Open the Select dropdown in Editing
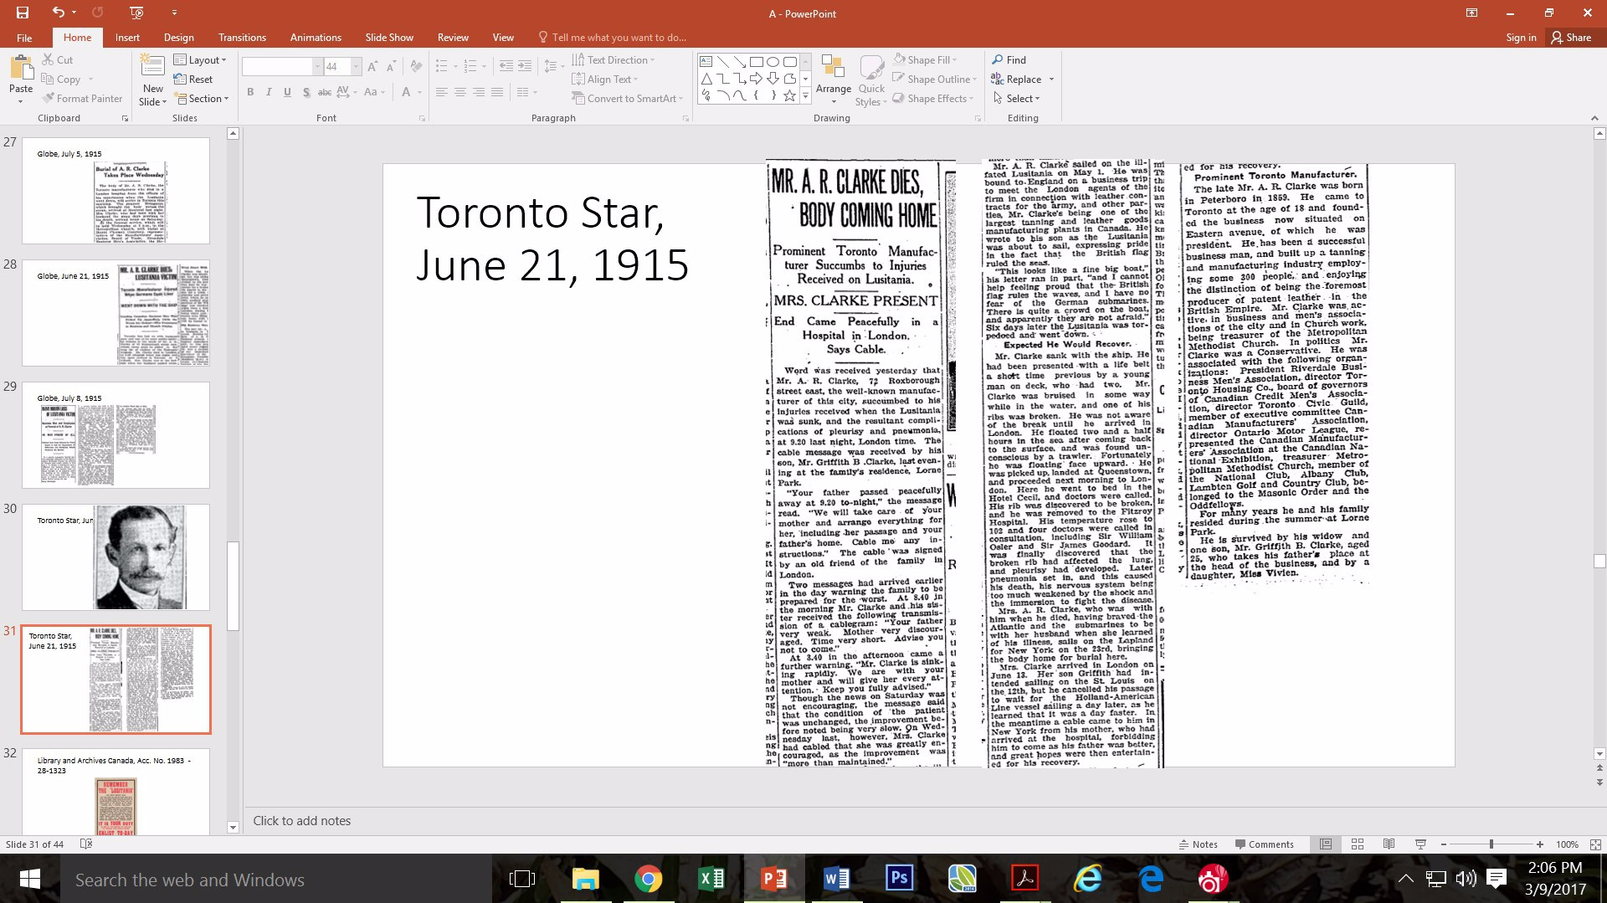 point(1016,98)
